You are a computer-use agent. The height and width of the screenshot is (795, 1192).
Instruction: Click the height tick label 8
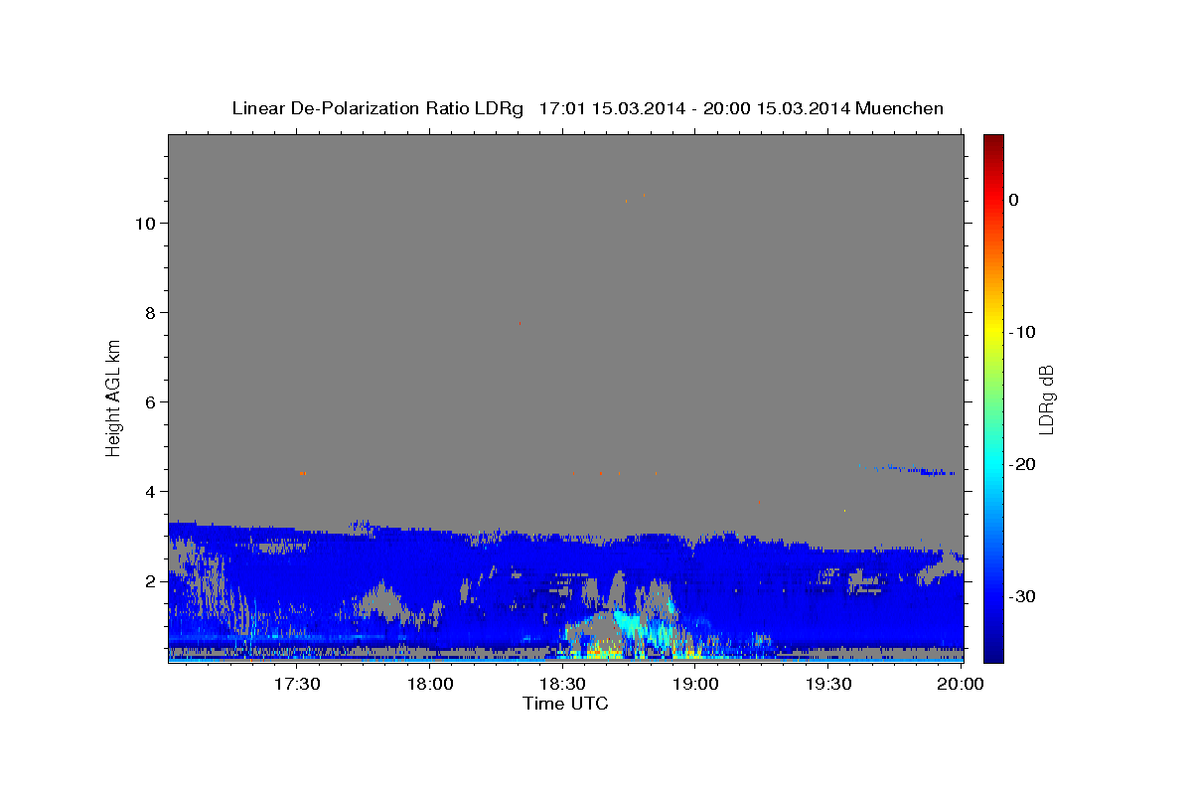click(x=148, y=313)
